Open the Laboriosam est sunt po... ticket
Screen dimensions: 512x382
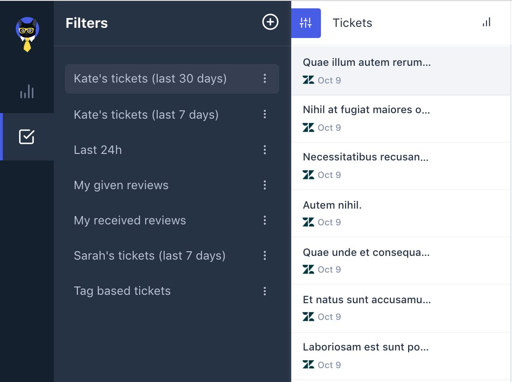click(365, 347)
